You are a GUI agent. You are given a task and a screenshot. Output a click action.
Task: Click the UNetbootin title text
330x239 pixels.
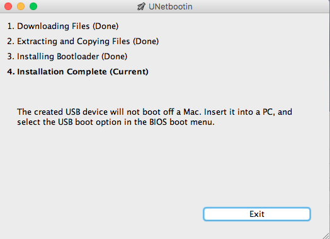click(171, 7)
